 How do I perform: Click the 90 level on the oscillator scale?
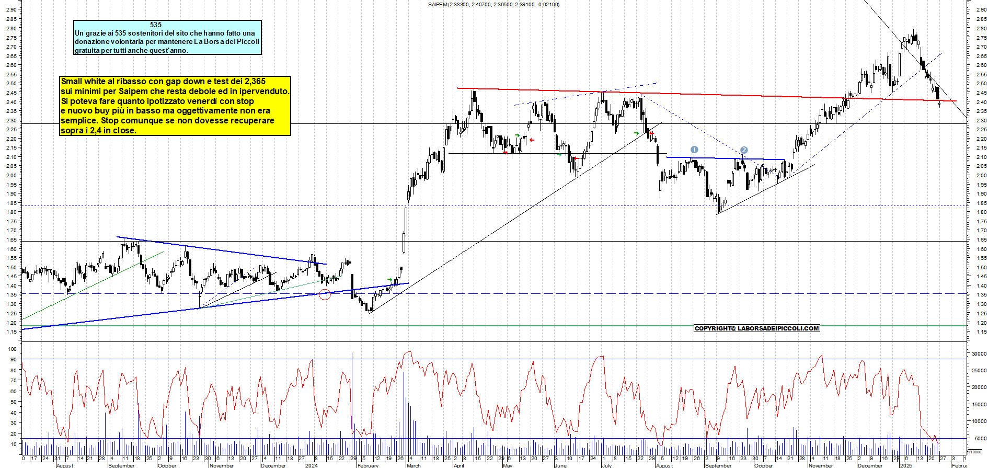(x=13, y=359)
